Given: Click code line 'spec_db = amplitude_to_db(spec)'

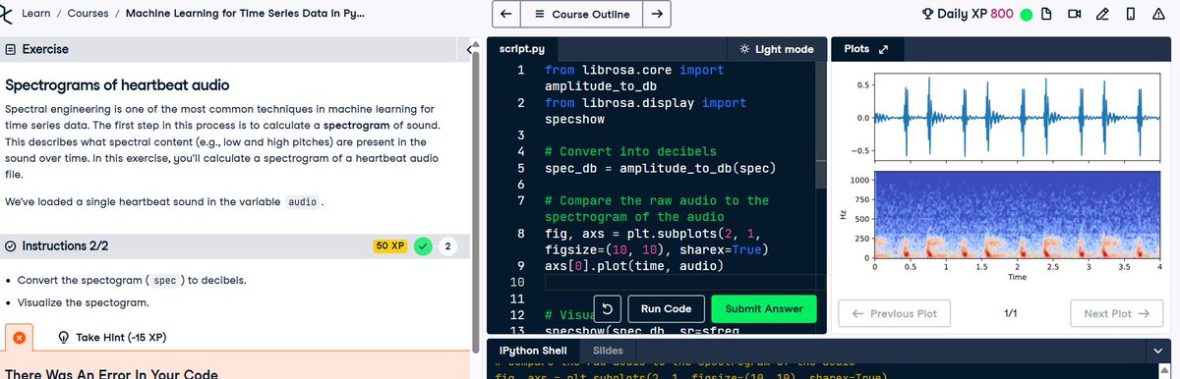Looking at the screenshot, I should [x=661, y=168].
